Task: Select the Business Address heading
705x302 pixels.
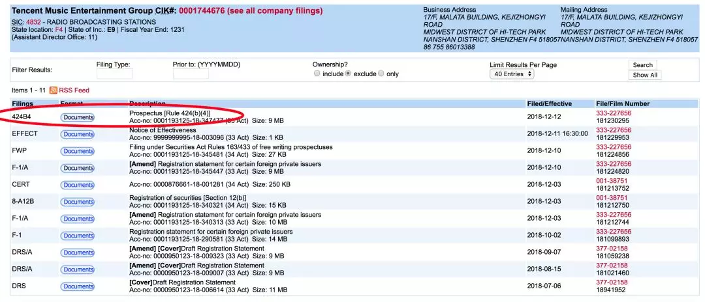Action: coord(450,9)
